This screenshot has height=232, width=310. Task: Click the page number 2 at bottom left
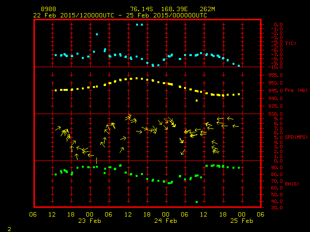[x=9, y=229]
